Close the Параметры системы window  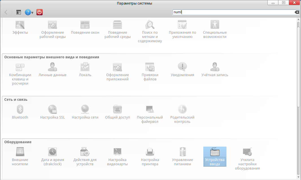point(294,3)
